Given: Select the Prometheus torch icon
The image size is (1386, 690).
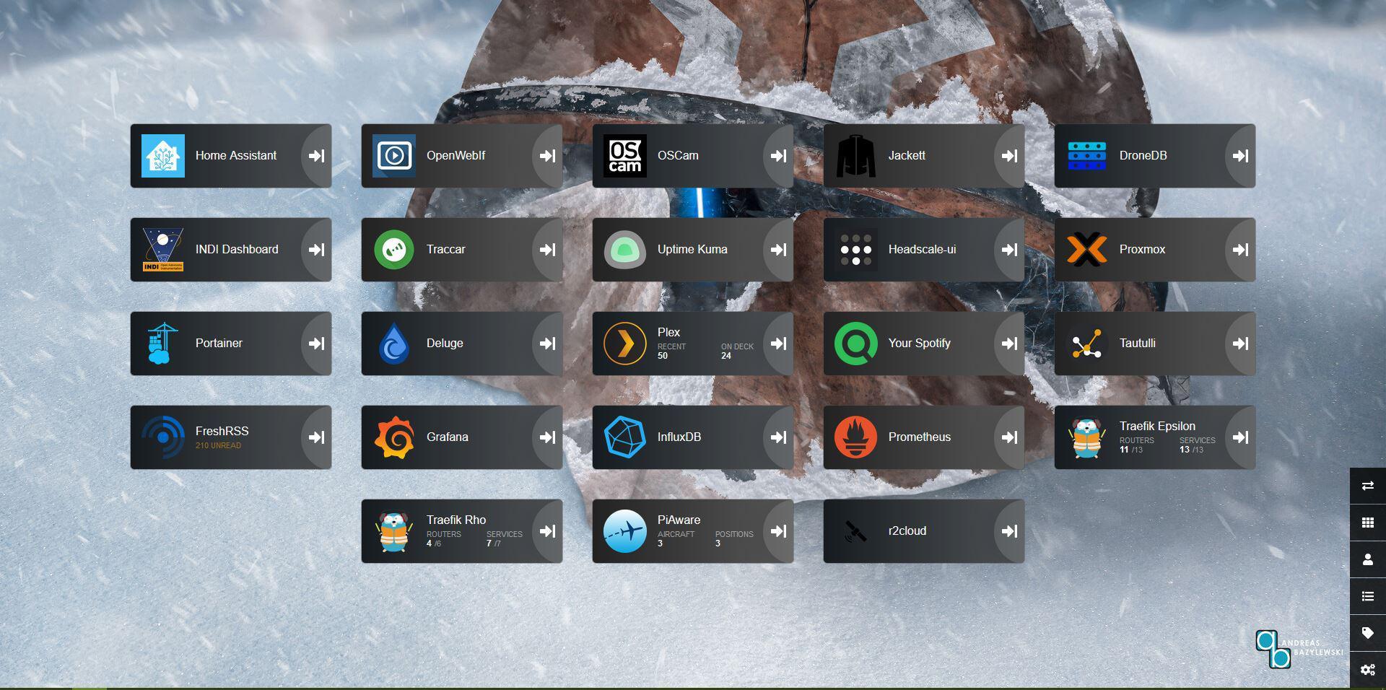Looking at the screenshot, I should click(x=855, y=437).
